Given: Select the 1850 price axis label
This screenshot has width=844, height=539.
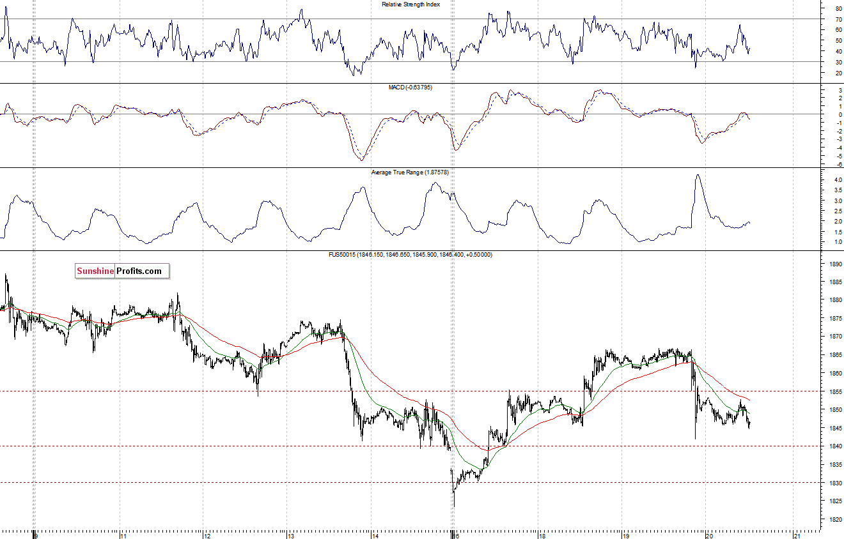Looking at the screenshot, I should coord(834,410).
